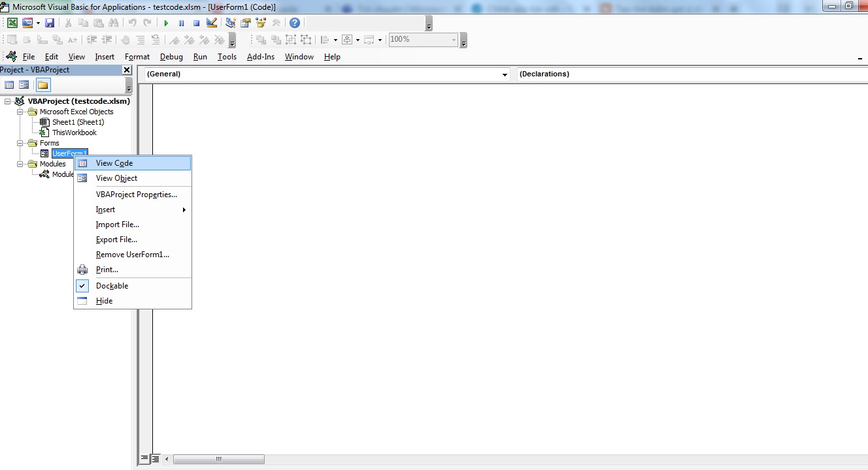The image size is (868, 470).
Task: Click the Bring To Front icon
Action: 261,40
